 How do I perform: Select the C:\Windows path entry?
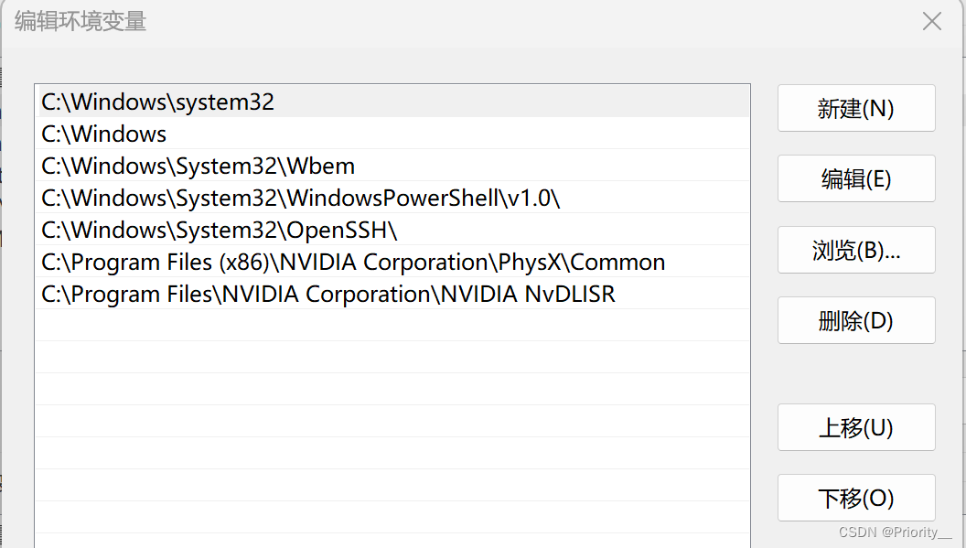pos(392,134)
